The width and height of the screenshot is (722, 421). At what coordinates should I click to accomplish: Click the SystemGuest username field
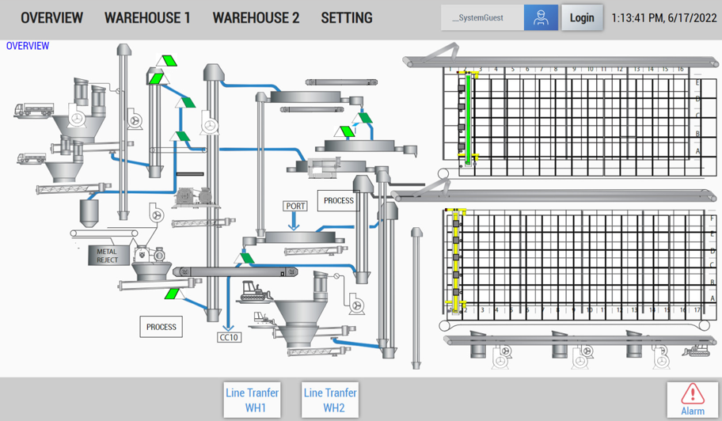[x=481, y=18]
